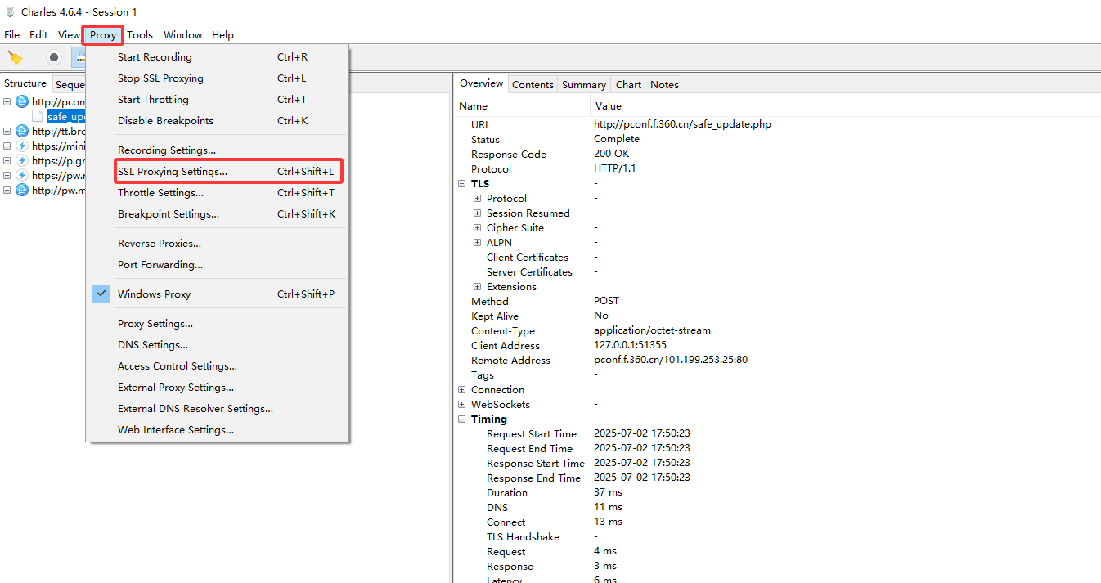Choose Port Forwarding... menu item
The height and width of the screenshot is (583, 1101).
click(218, 265)
